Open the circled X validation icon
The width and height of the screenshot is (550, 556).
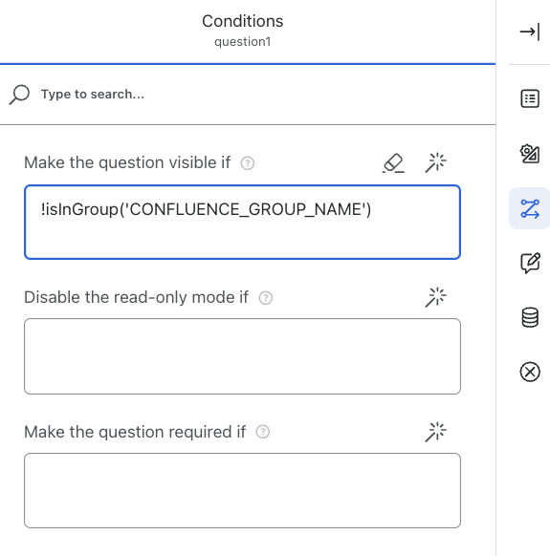[x=530, y=372]
